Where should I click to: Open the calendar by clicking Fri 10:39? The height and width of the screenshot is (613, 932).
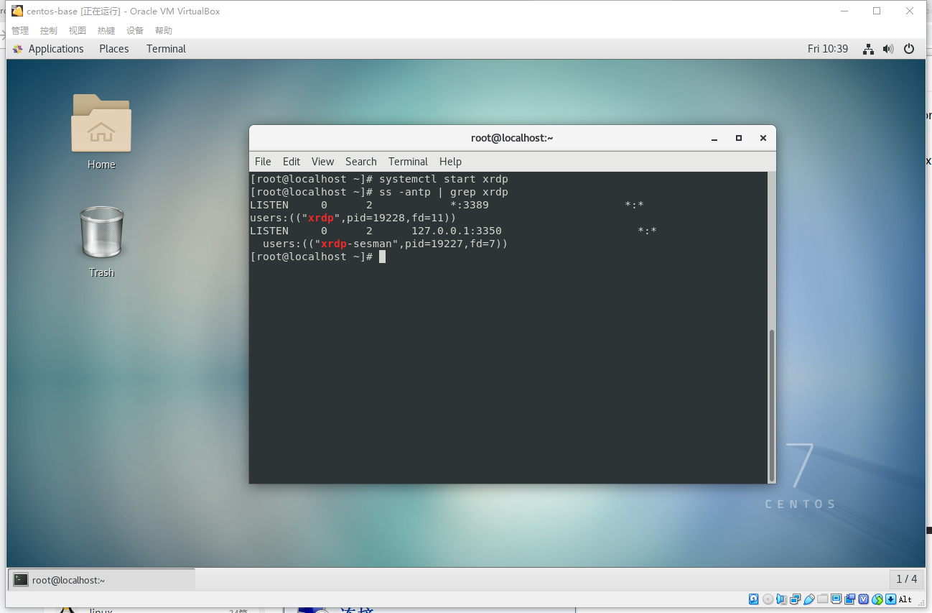tap(827, 48)
